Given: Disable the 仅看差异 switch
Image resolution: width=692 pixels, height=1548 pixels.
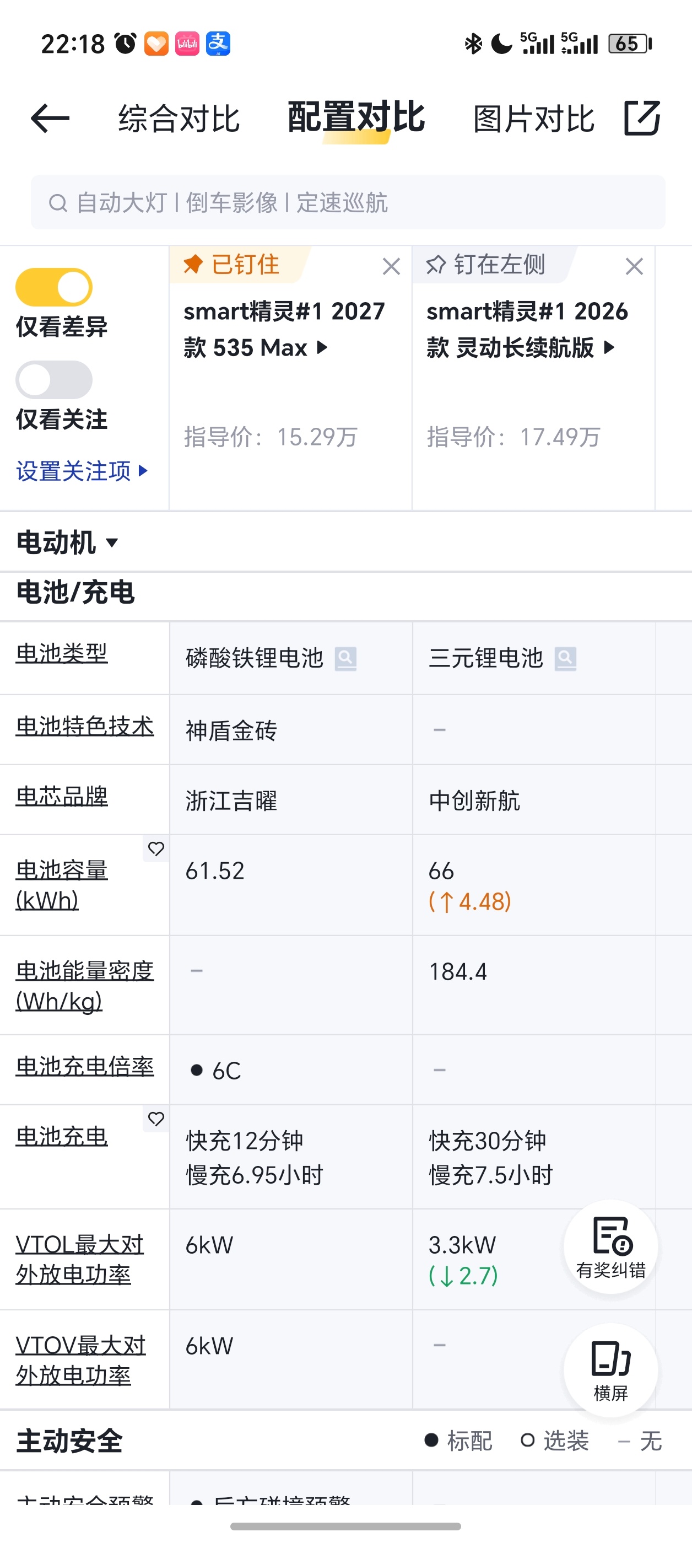Looking at the screenshot, I should click(54, 287).
